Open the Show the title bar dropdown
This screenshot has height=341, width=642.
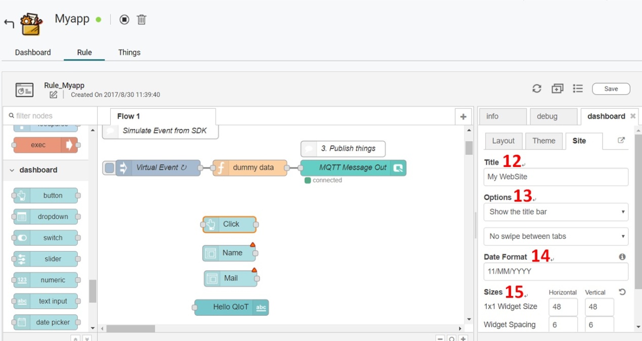point(555,212)
